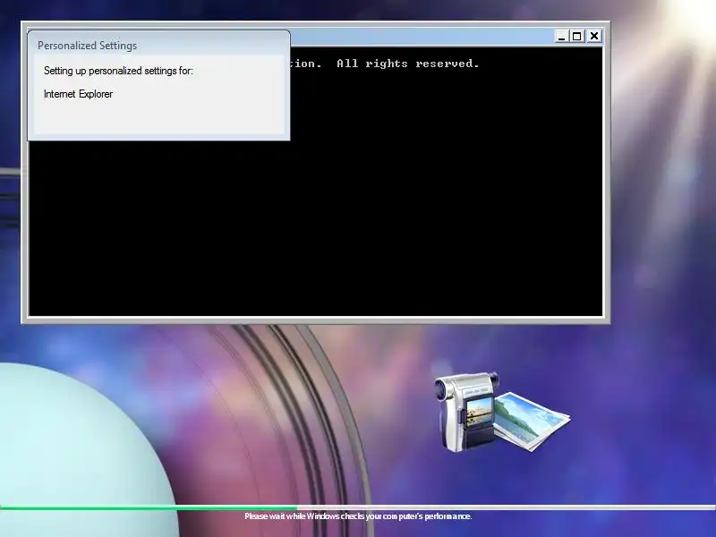Close the command prompt window

tap(594, 36)
